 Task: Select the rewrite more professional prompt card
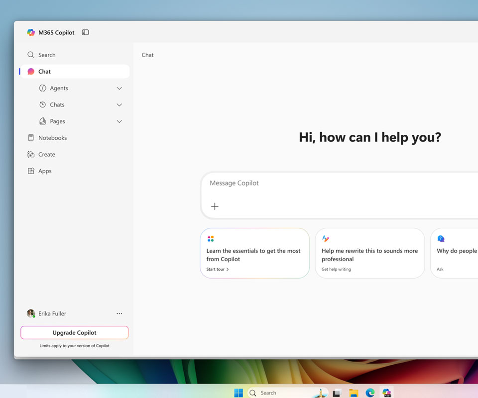click(x=369, y=253)
